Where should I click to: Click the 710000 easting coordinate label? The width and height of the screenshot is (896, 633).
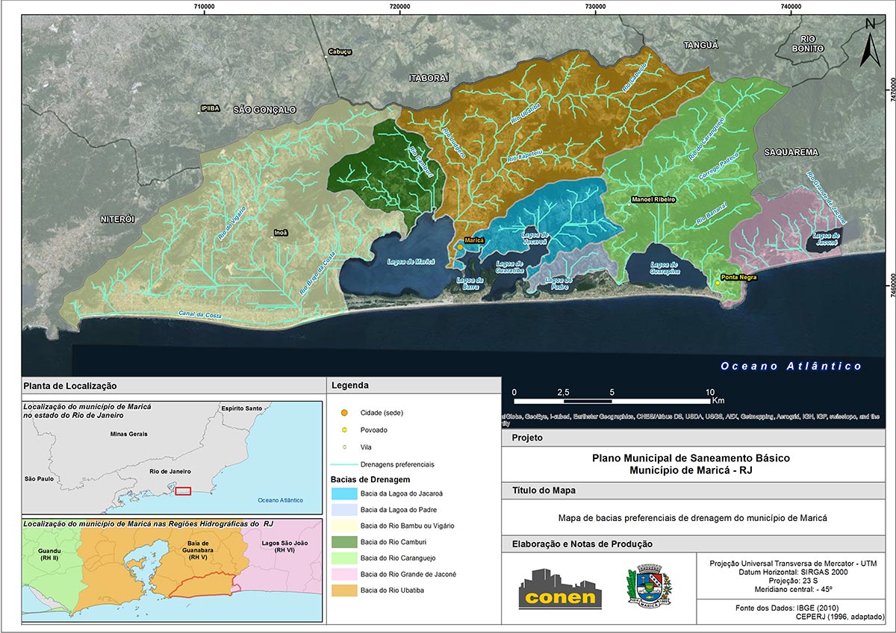[204, 7]
